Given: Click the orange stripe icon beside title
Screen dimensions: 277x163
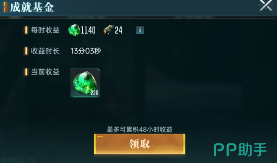Looking at the screenshot, I should click(x=6, y=7).
